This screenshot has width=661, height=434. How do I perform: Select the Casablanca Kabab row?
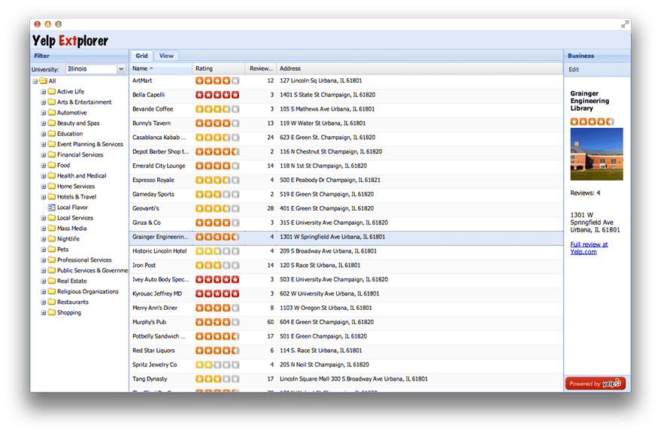[346, 138]
